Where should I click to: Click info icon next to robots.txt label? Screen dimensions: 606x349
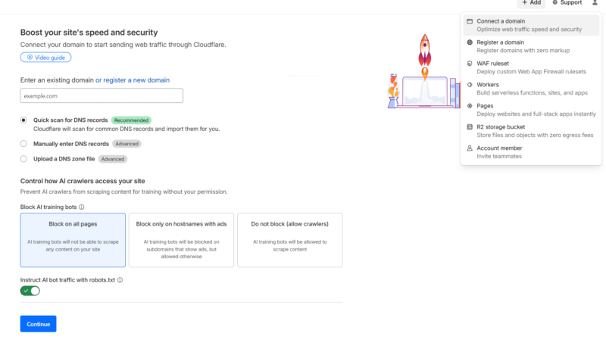(120, 280)
